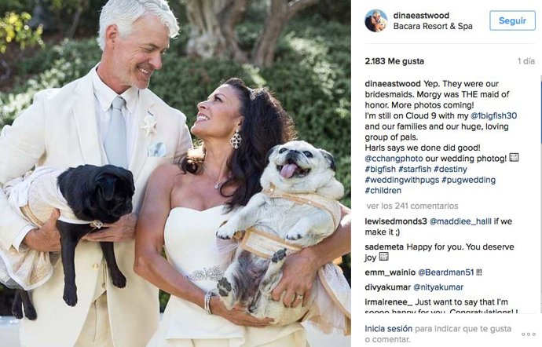Open the @1bigfish30 mention
The height and width of the screenshot is (347, 542).
pos(493,115)
